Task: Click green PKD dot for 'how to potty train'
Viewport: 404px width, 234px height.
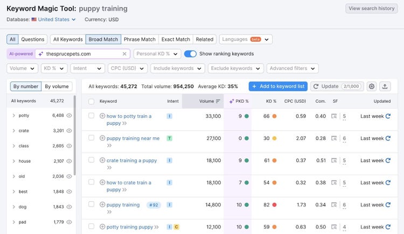Action: 247,116
